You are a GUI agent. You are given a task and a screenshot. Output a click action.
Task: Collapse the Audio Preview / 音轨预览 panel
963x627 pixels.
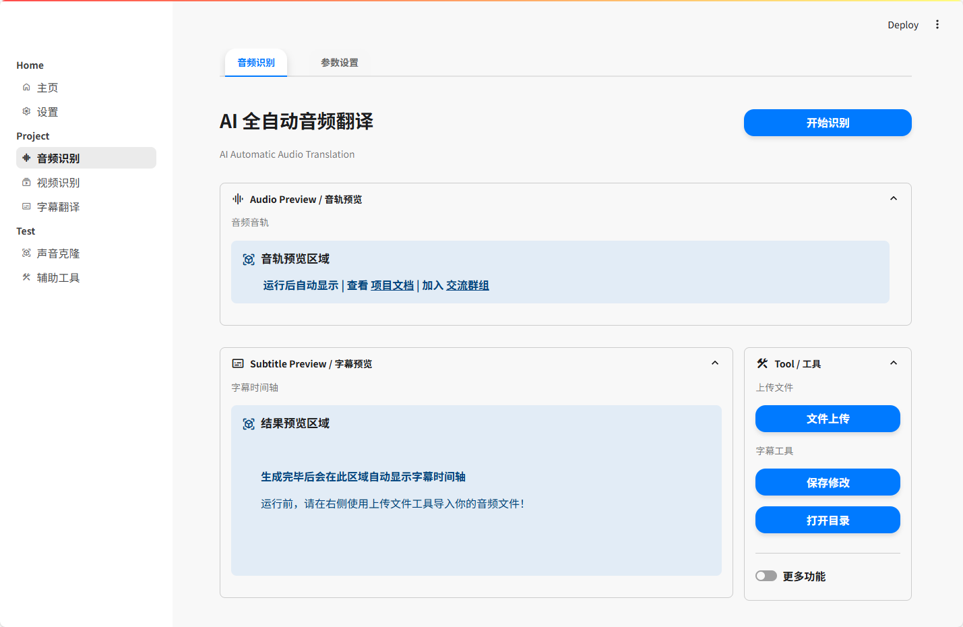[893, 199]
